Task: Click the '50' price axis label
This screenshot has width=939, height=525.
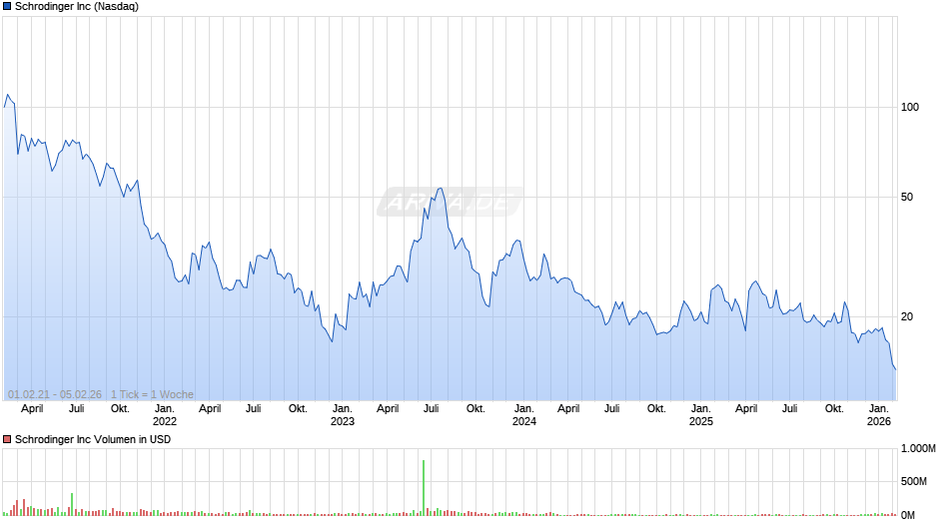Action: 907,197
